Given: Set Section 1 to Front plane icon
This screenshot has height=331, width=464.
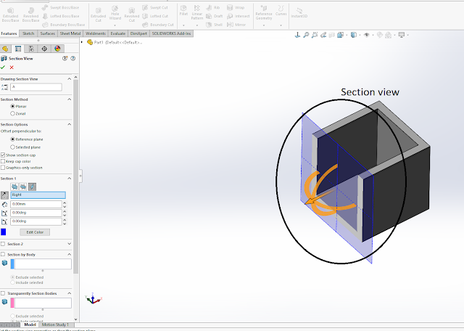Looking at the screenshot, I should click(14, 187).
